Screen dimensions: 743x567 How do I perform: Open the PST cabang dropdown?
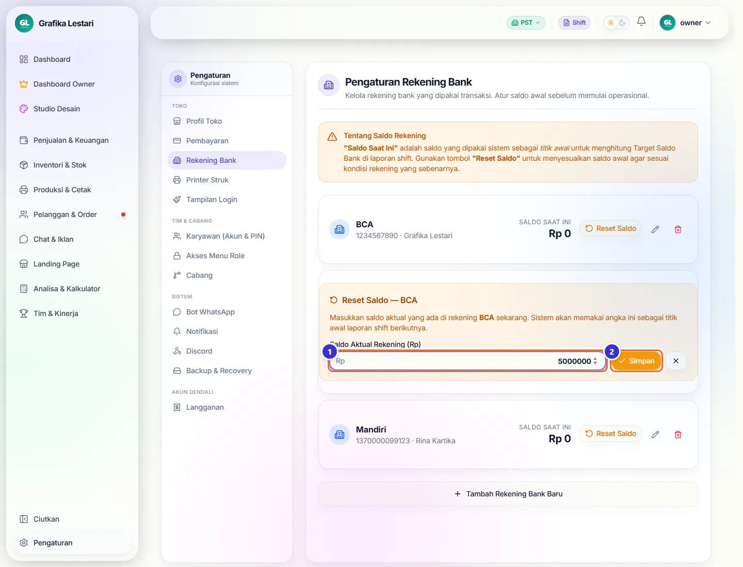526,23
